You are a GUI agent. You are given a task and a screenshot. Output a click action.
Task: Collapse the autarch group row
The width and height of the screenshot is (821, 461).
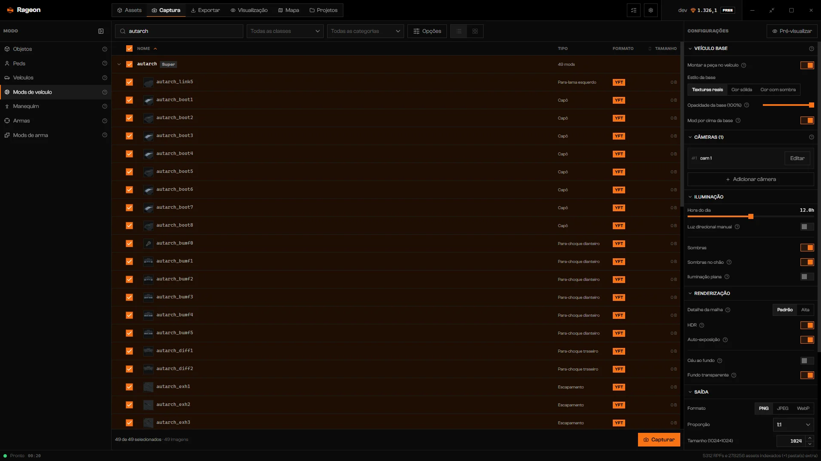click(x=119, y=64)
